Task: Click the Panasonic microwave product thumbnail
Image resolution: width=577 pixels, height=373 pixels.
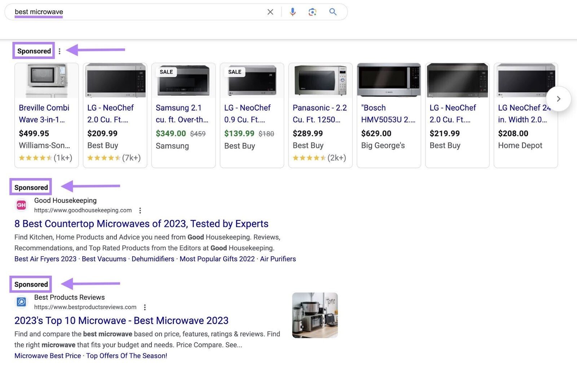Action: click(x=320, y=80)
